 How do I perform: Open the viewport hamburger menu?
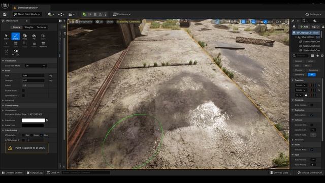tap(70, 21)
